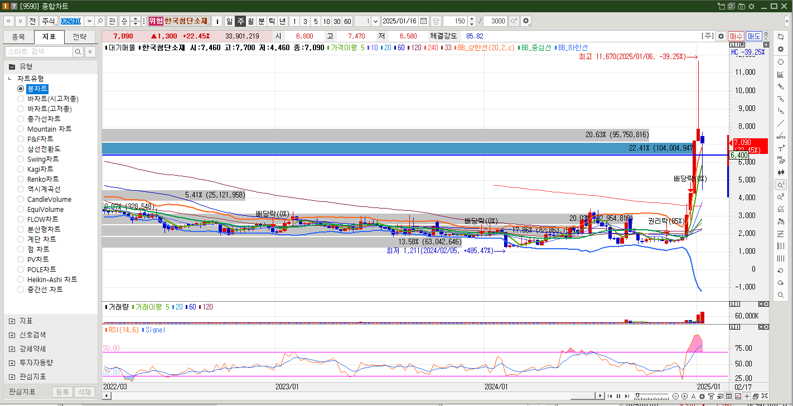Choose the P&F차트 radio option
The width and height of the screenshot is (793, 406).
point(21,139)
